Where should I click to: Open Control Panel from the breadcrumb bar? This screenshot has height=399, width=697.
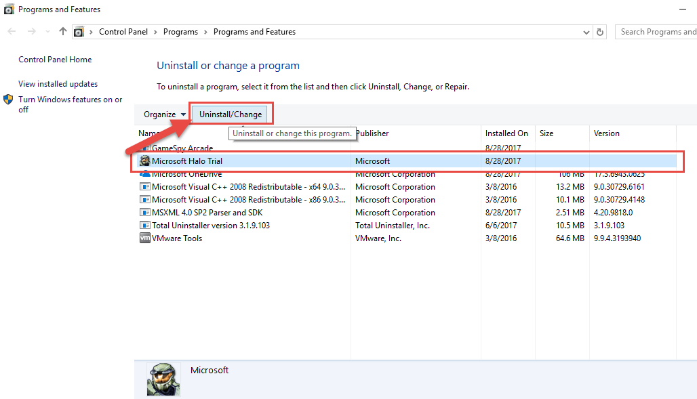[123, 31]
